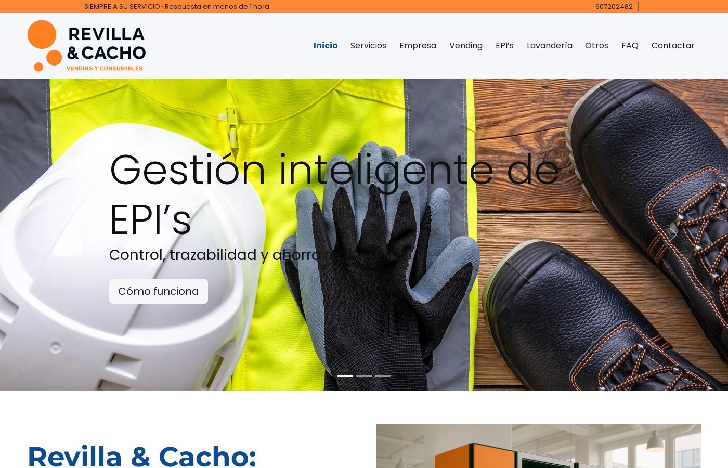Image resolution: width=728 pixels, height=468 pixels.
Task: Go to next carousel slide arrow
Action: pyautogui.click(x=673, y=235)
